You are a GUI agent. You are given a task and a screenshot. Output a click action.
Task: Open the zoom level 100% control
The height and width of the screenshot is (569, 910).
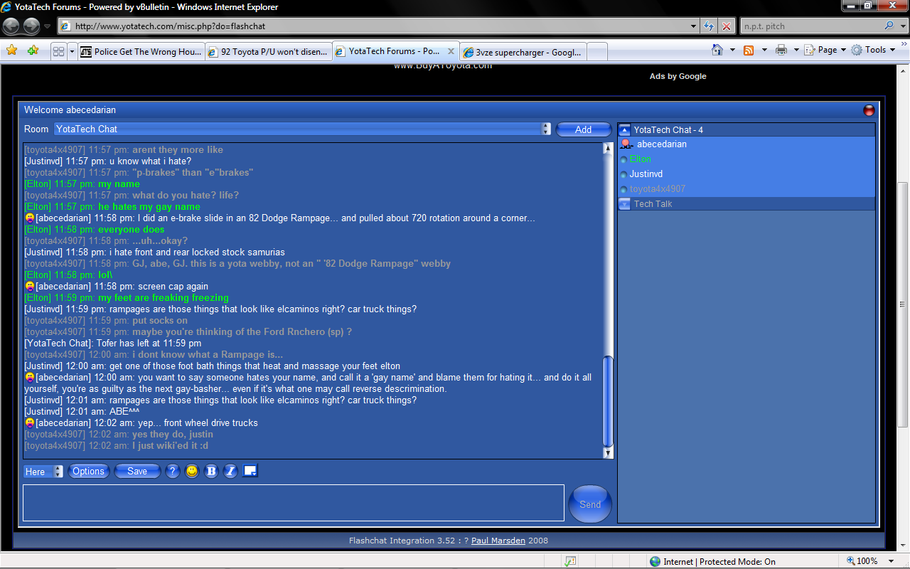(869, 561)
